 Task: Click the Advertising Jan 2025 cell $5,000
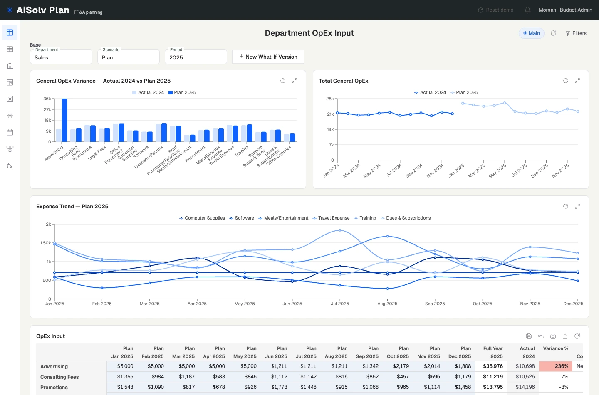tap(121, 366)
